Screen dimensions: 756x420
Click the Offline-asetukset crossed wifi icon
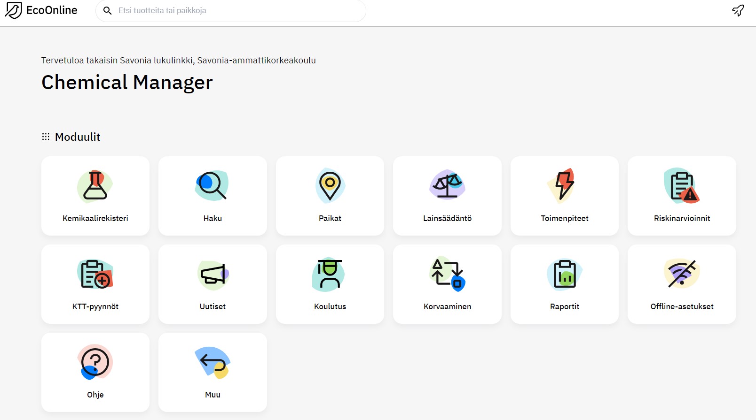point(682,274)
